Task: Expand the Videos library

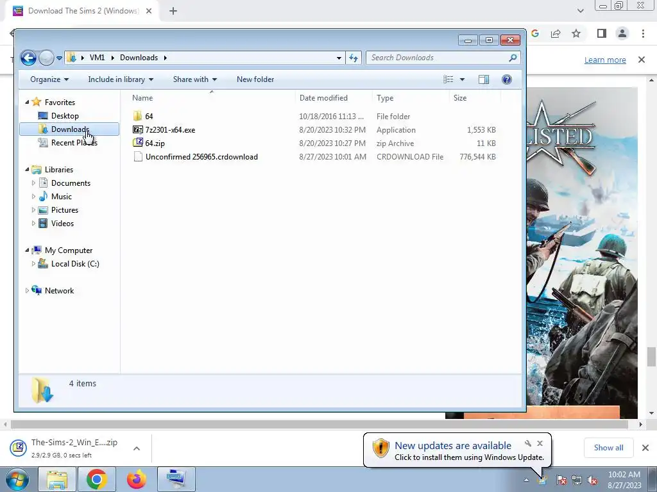Action: click(x=33, y=224)
